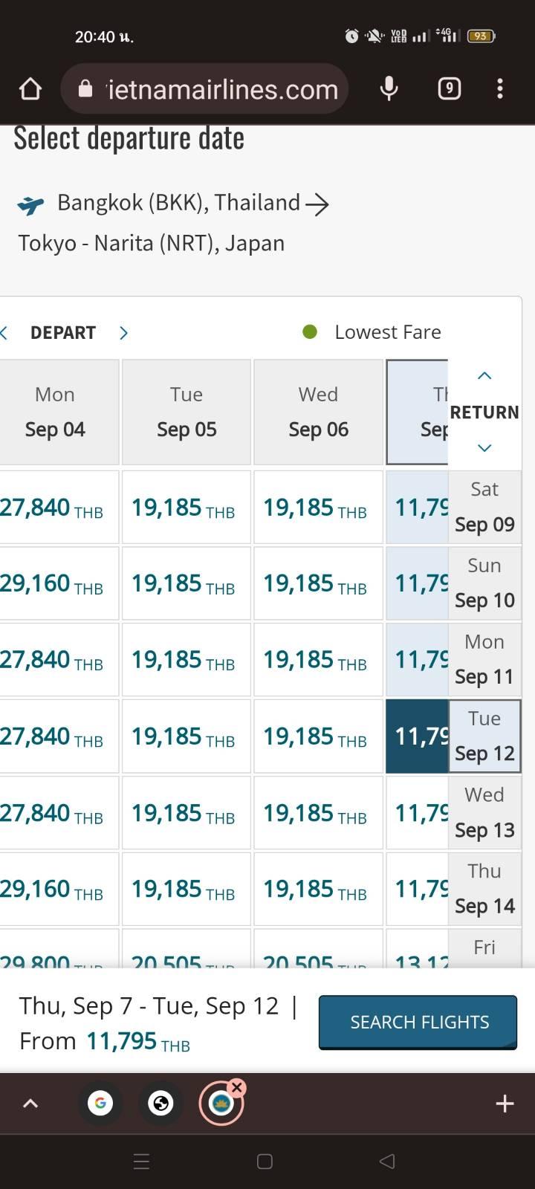
Task: Choose the Sat Sep 09 return row
Action: point(484,507)
